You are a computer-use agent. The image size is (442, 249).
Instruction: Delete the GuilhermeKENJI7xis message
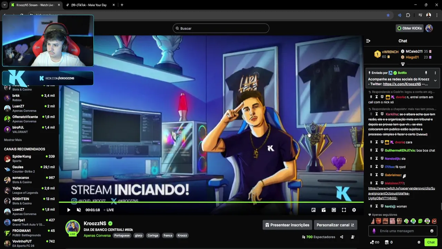click(371, 150)
